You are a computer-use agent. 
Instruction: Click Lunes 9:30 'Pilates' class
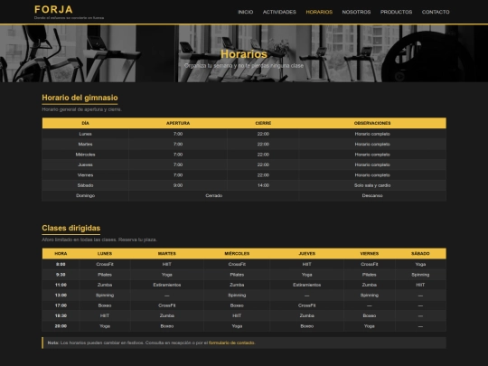[x=105, y=275]
